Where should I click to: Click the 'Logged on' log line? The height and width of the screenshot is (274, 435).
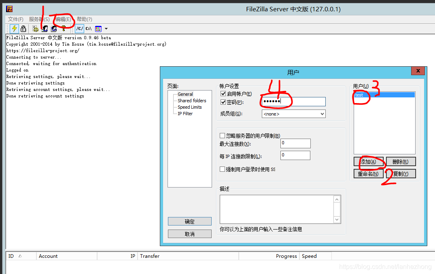17,70
